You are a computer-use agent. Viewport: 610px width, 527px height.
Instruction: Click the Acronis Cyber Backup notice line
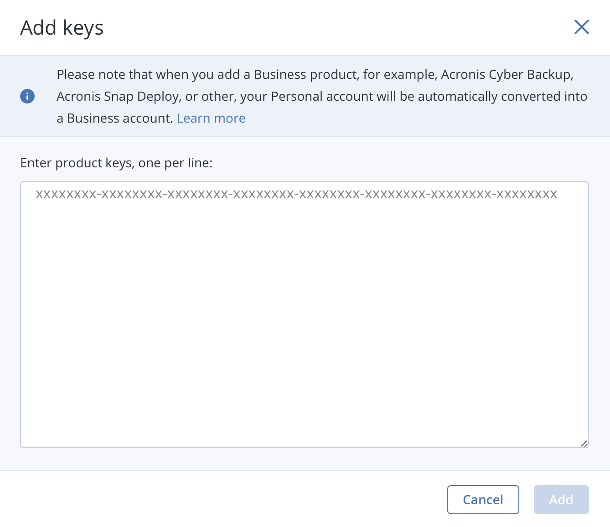coord(315,75)
